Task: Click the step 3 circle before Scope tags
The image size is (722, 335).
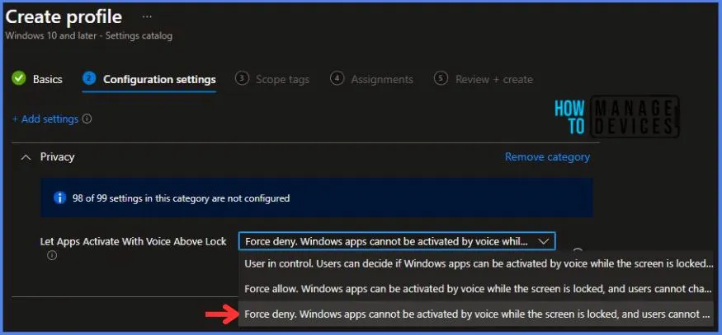Action: click(242, 79)
